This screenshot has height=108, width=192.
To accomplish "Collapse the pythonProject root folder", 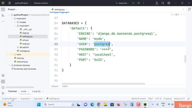I will tap(9, 15).
